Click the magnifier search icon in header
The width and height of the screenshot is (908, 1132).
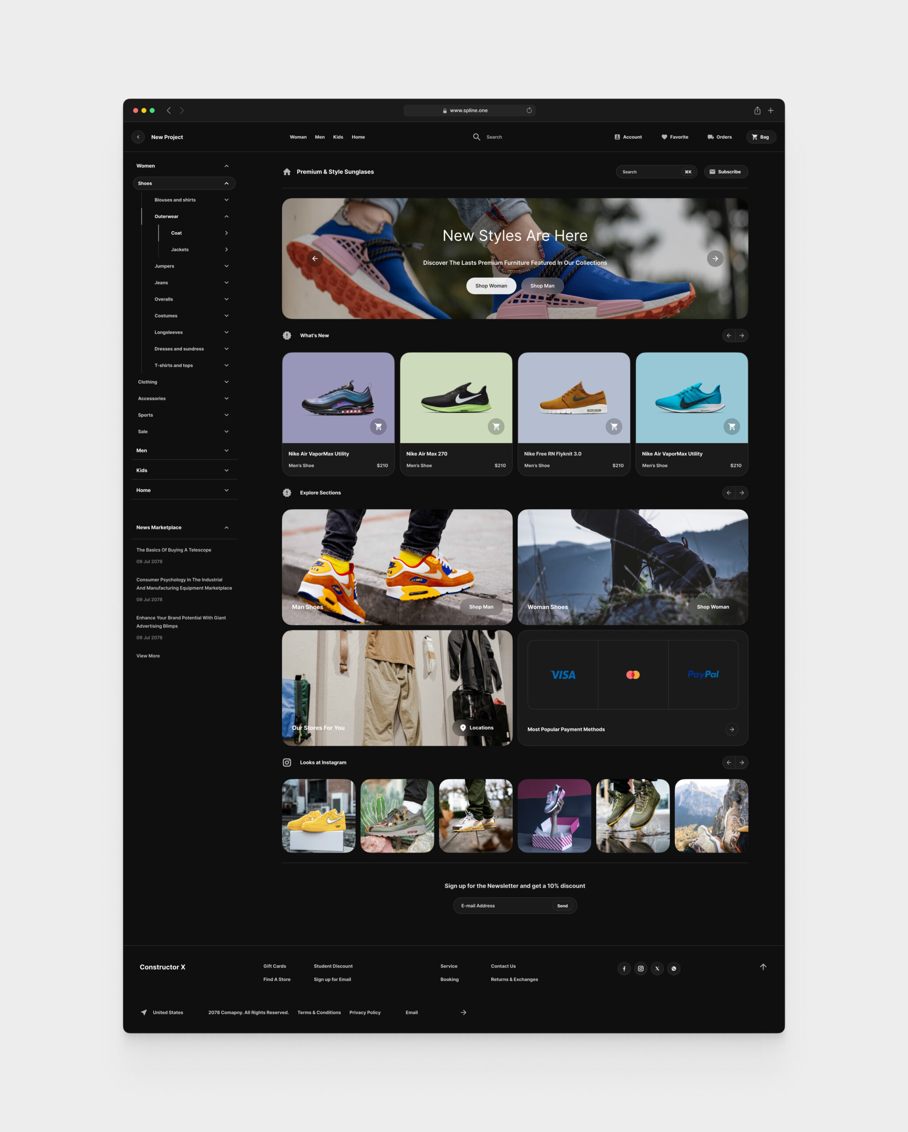point(476,137)
